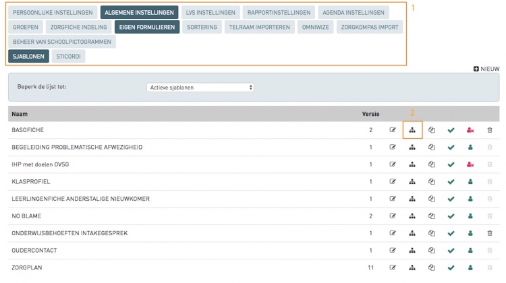Click the trash icon for ONDERWIJSBEHOEFTEN INTAKEGESPREK
Screen dimensions: 506x283
tap(490, 233)
